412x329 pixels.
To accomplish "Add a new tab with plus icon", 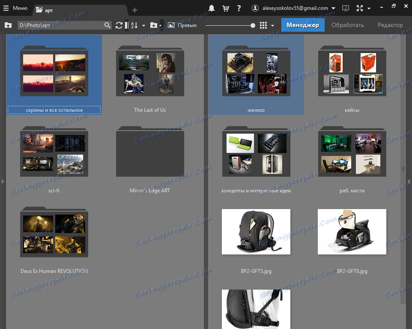I will pyautogui.click(x=134, y=10).
